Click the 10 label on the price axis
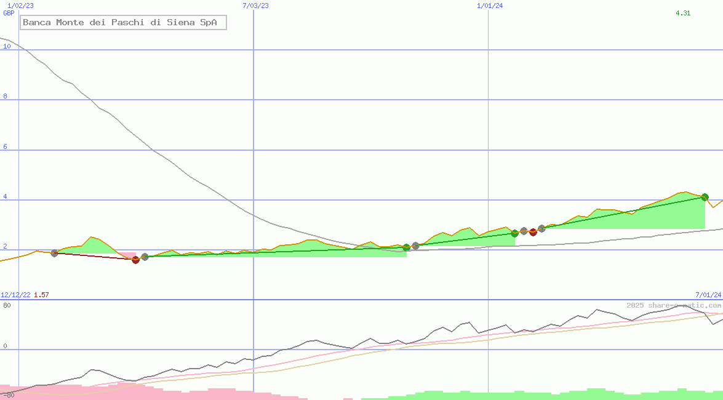Viewport: 723px width, 400px height. 7,46
